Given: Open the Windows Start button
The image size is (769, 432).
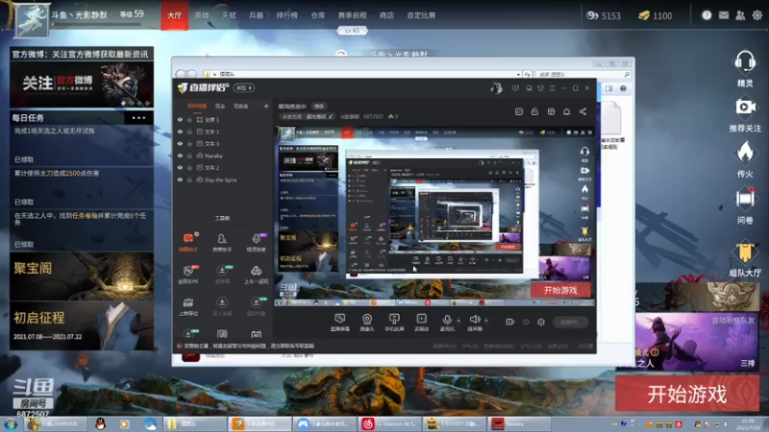Looking at the screenshot, I should click(x=11, y=423).
